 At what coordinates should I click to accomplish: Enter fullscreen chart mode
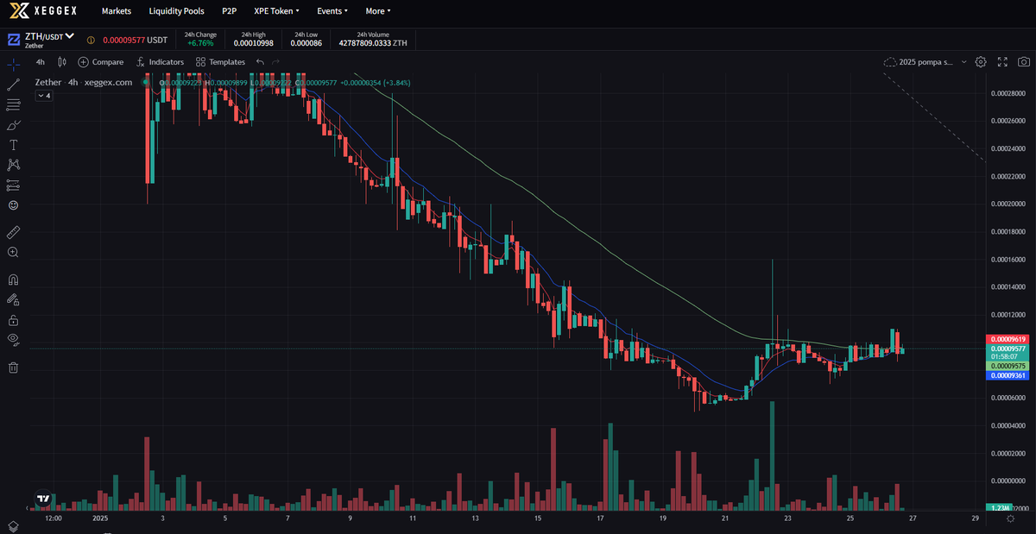pyautogui.click(x=1002, y=62)
